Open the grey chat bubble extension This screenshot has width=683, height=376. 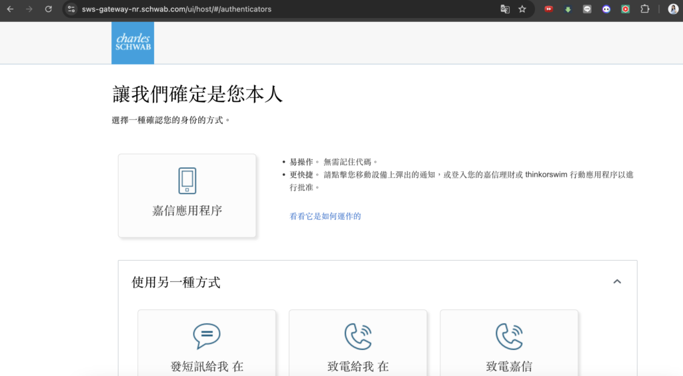(x=587, y=9)
